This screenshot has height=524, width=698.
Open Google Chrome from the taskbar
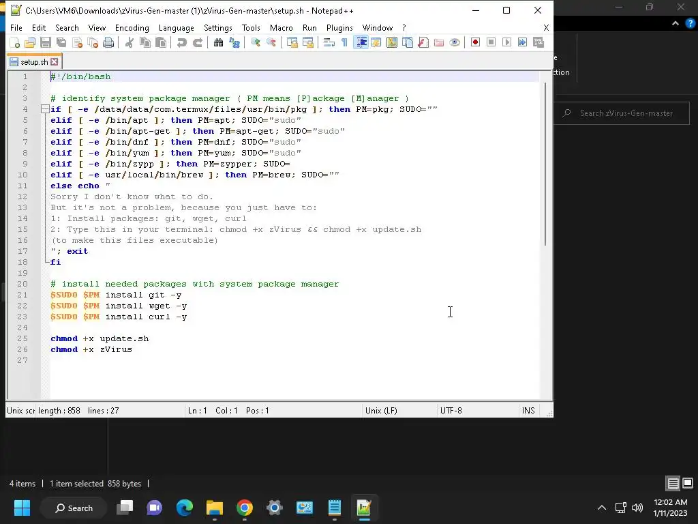click(245, 508)
